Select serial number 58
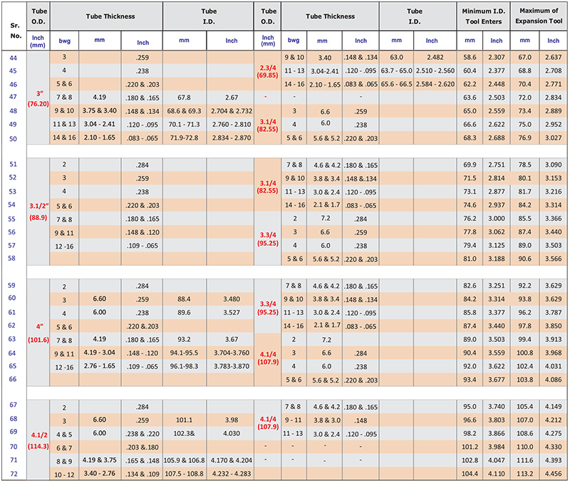The height and width of the screenshot is (483, 570). click(x=11, y=259)
